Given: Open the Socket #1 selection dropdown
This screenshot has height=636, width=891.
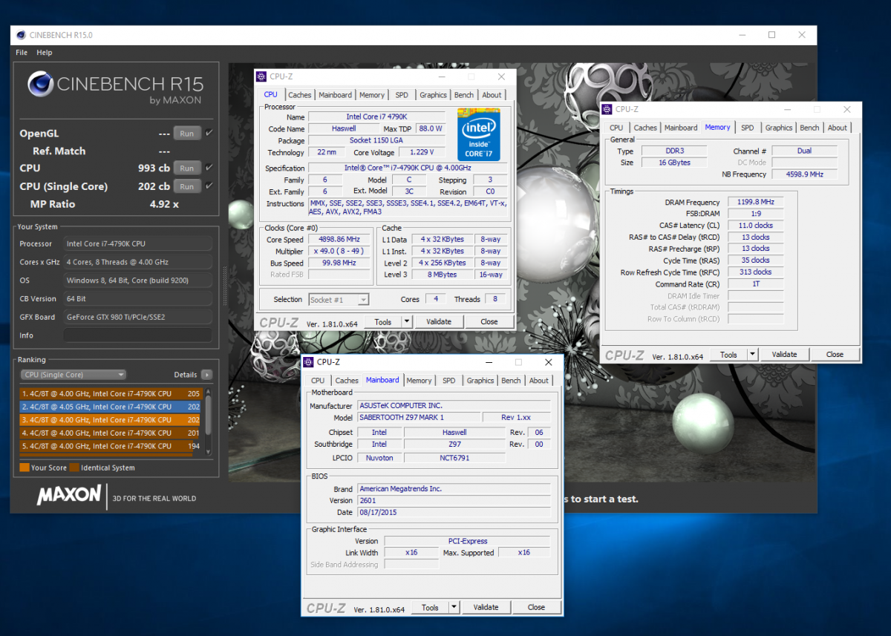Looking at the screenshot, I should tap(339, 300).
